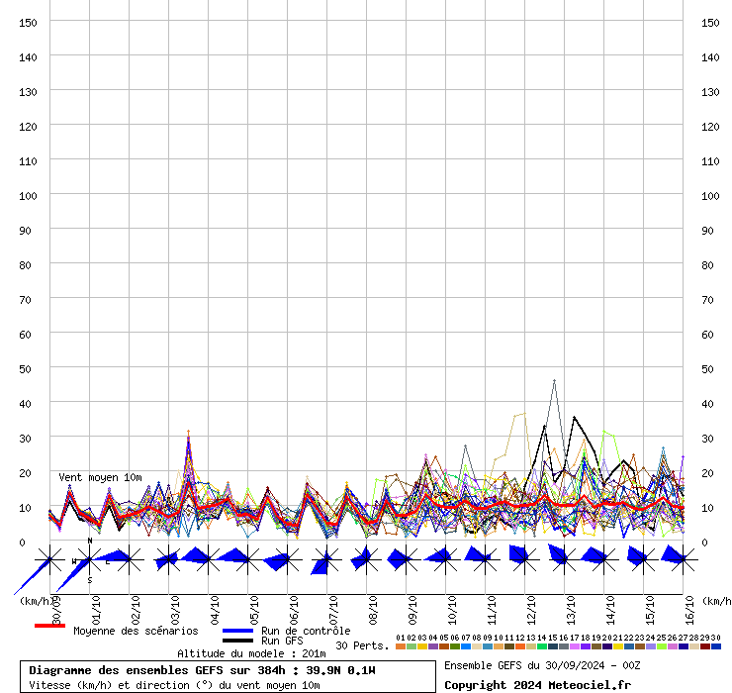Open the Copyright 2024 Meteociel.fr link
Viewport: 732px width, 693px height.
[537, 685]
